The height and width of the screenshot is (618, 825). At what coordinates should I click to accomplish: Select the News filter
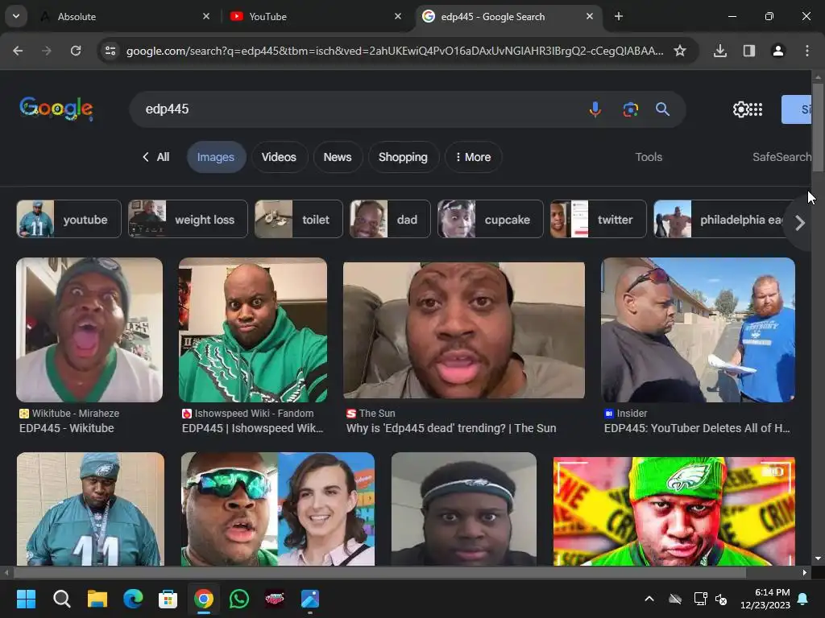click(338, 157)
